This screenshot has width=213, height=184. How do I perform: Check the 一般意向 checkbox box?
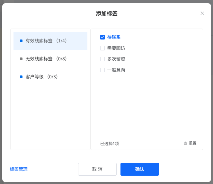click(x=102, y=70)
